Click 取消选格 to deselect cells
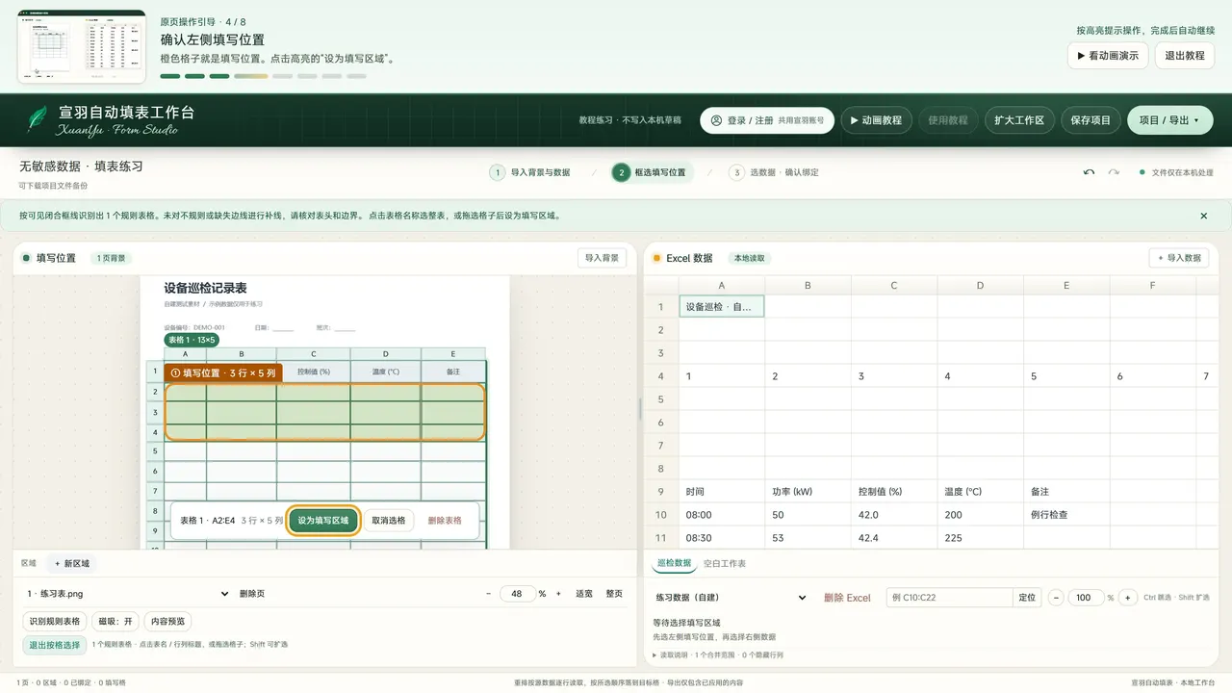1232x693 pixels. (x=389, y=521)
